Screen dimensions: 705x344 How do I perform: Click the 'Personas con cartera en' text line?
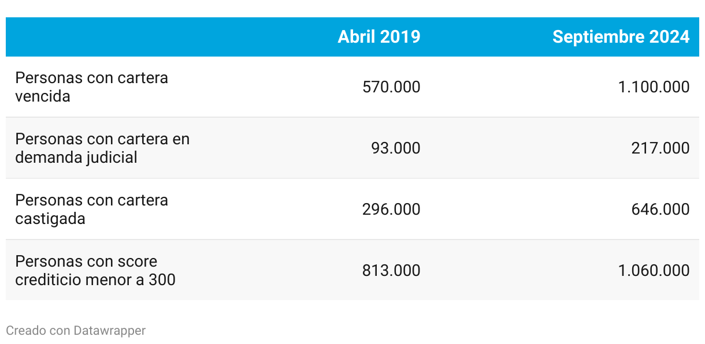pyautogui.click(x=102, y=139)
